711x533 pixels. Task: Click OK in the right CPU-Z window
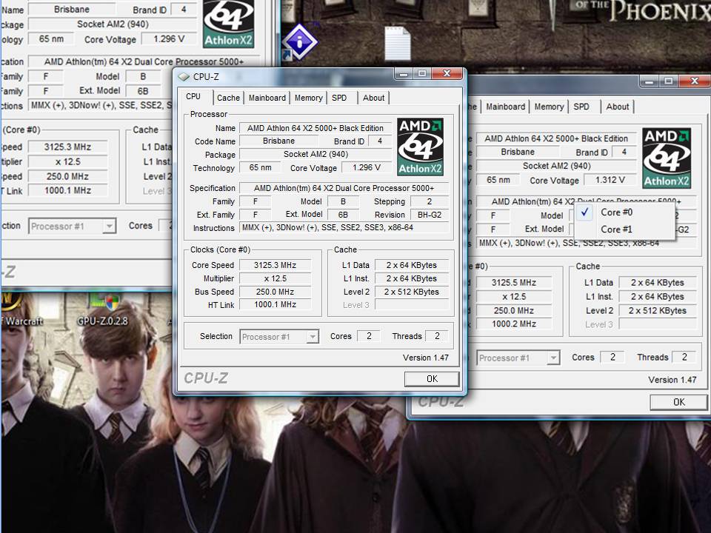(679, 403)
